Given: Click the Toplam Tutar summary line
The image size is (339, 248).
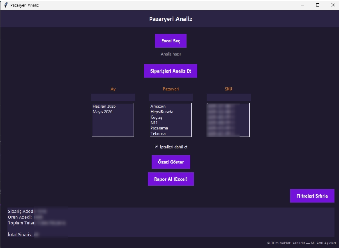Looking at the screenshot, I should point(37,223).
